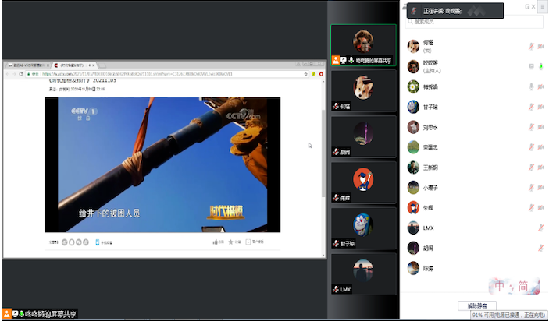
Task: Select the screen sharing host video tile
Action: 363,45
